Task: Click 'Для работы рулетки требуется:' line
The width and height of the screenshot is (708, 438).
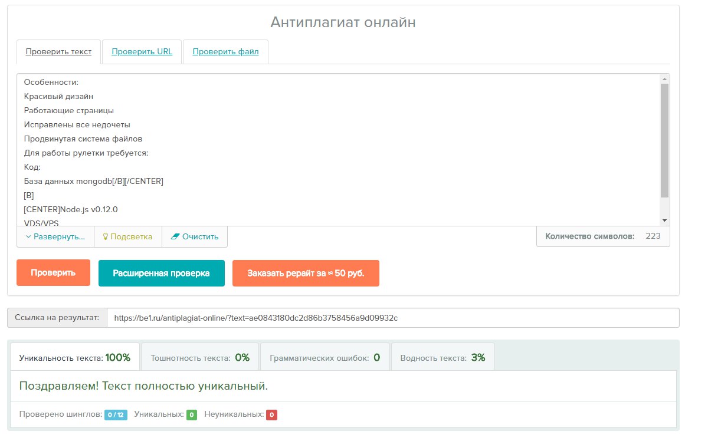Action: (86, 153)
